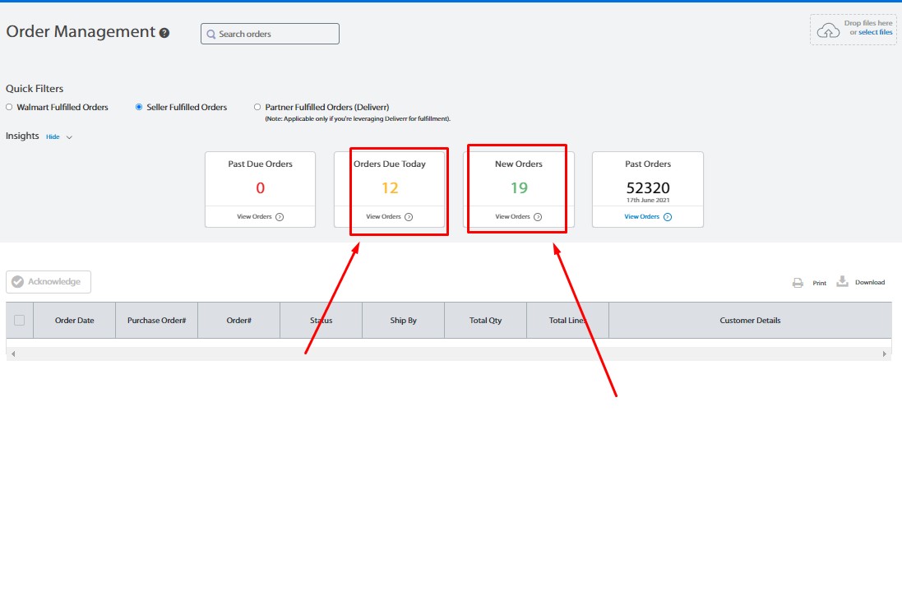Viewport: 902px width, 601px height.
Task: Check the select-all checkbox in the table header
Action: (x=19, y=321)
